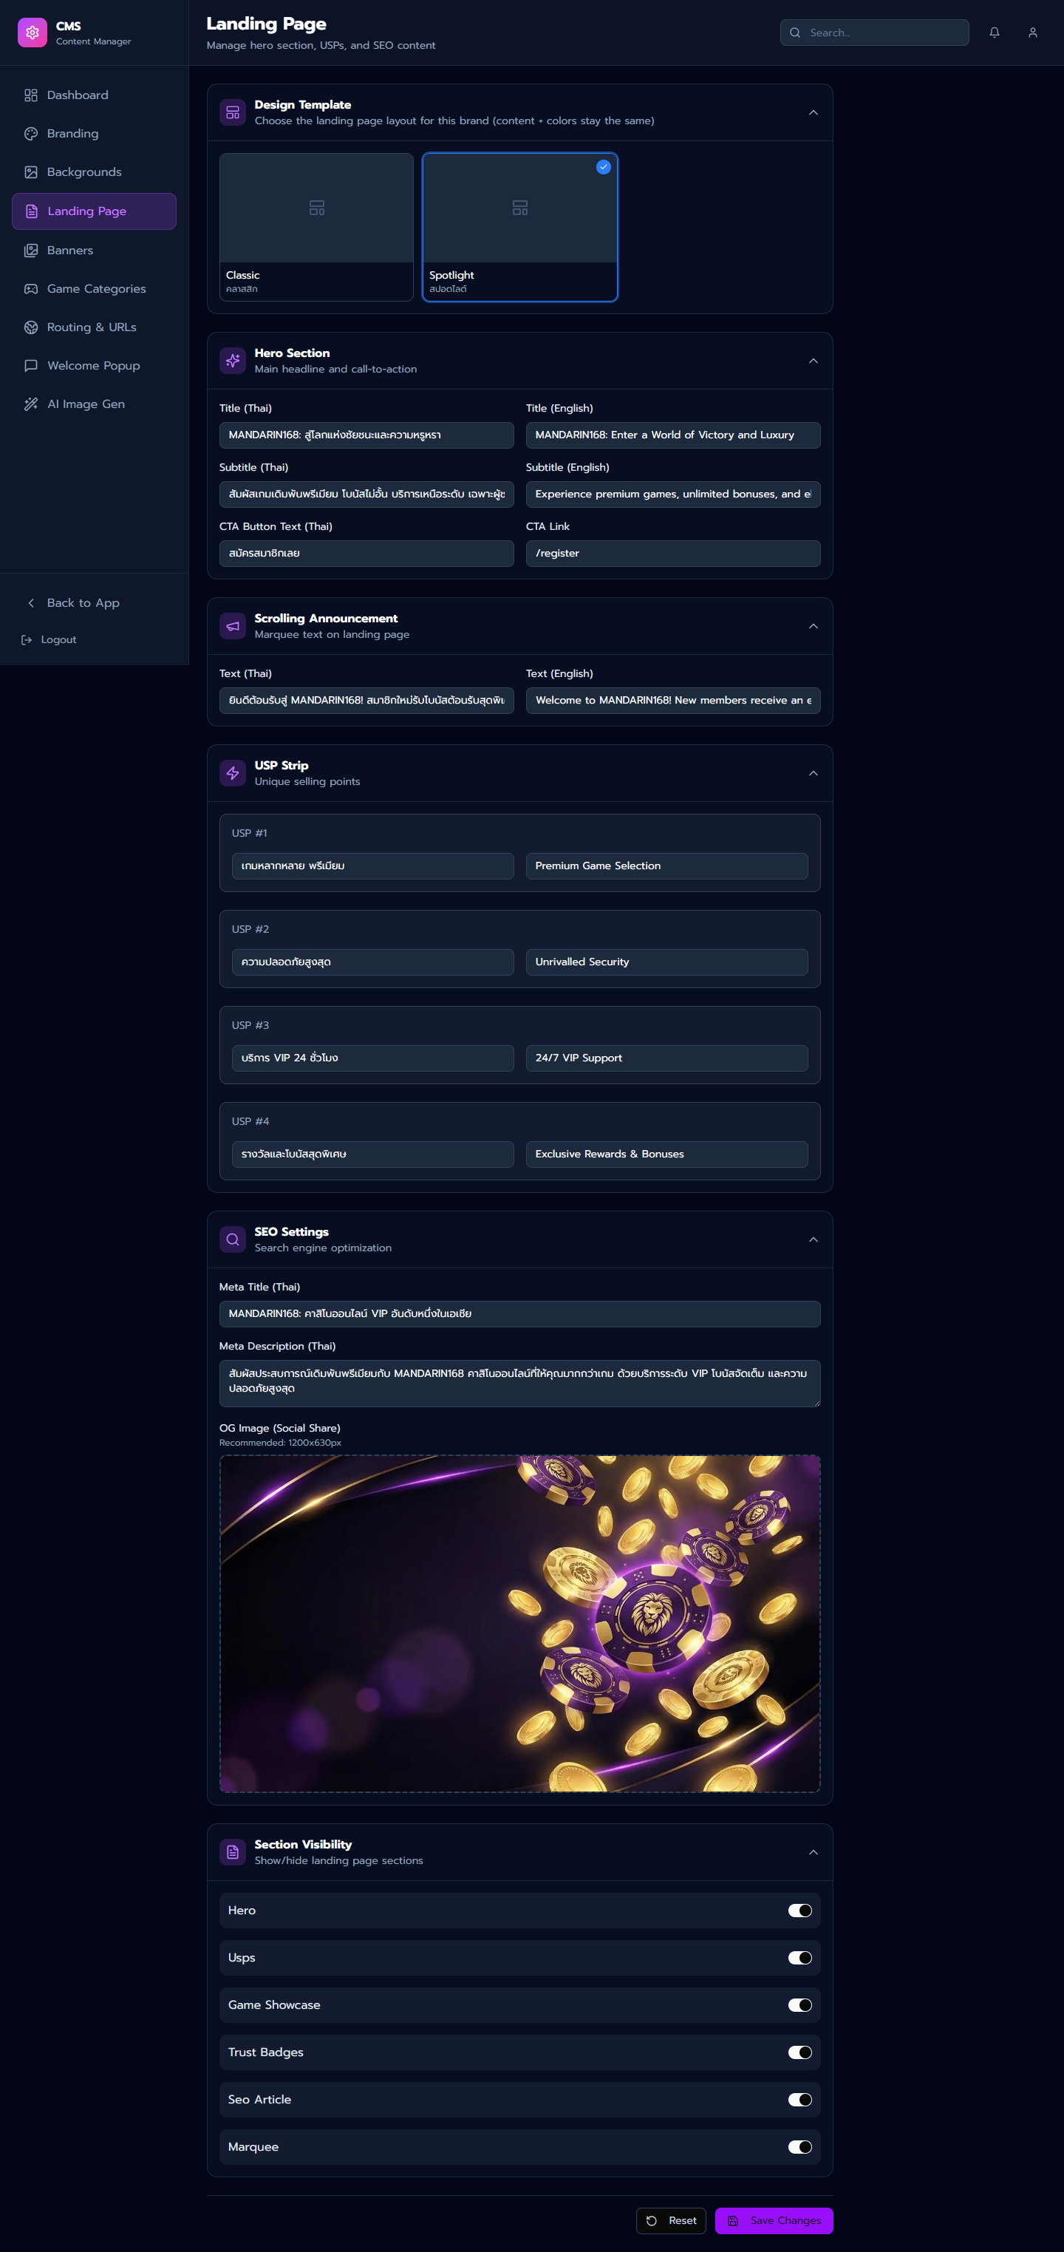Viewport: 1064px width, 2252px height.
Task: Click the Backgrounds image icon
Action: (x=32, y=172)
